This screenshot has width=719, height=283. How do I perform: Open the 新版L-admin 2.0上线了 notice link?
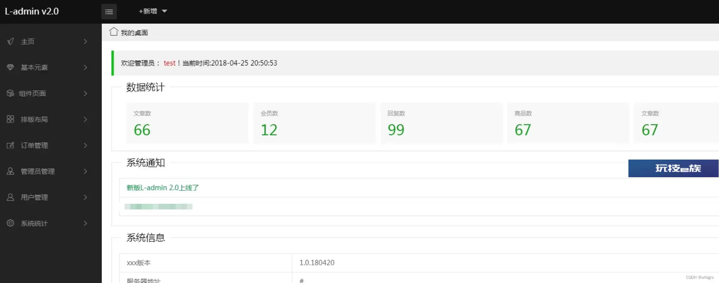163,187
